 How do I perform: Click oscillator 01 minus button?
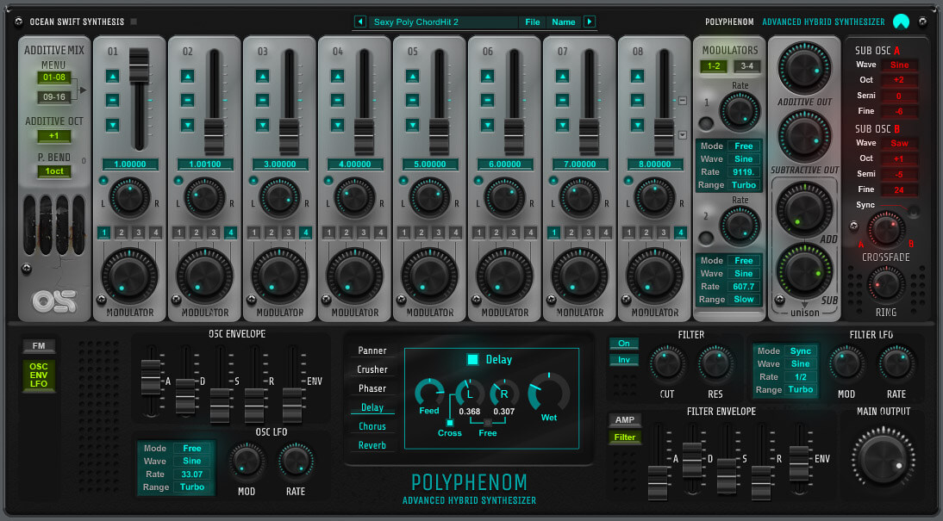click(x=112, y=100)
